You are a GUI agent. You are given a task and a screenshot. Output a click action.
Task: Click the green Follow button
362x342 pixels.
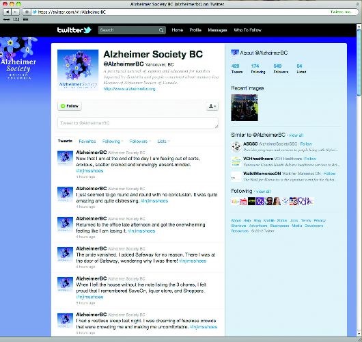pos(70,106)
